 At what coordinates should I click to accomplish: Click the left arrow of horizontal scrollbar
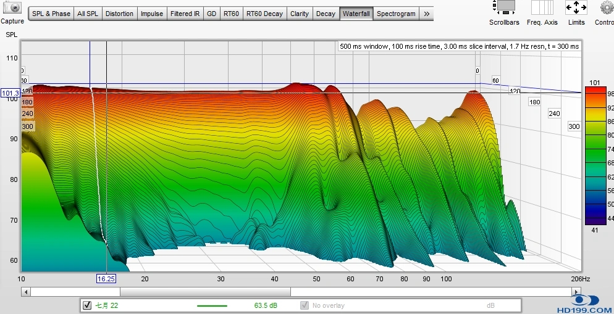click(25, 292)
